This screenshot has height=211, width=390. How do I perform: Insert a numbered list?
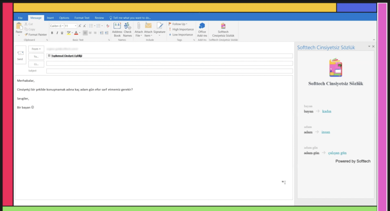pyautogui.click(x=98, y=26)
